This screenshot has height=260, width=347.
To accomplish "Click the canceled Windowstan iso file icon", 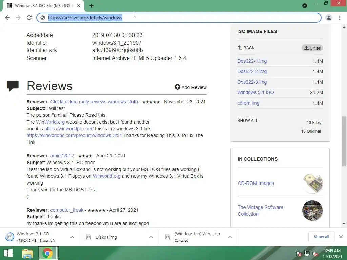I will pos(167,237).
